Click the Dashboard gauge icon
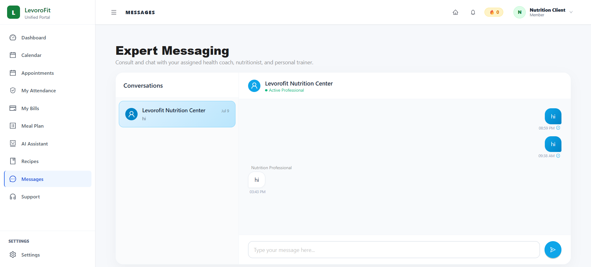 tap(13, 38)
